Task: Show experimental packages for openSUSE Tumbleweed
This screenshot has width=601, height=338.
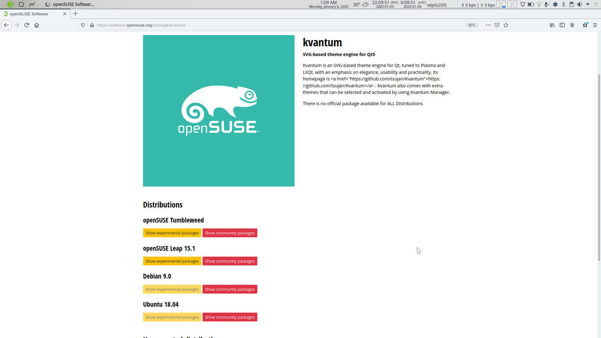Action: 172,233
